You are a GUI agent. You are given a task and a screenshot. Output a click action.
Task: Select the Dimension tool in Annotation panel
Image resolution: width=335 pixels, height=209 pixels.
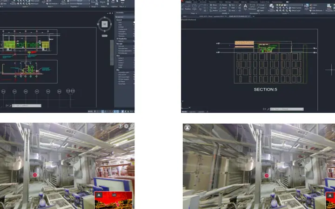click(x=252, y=7)
